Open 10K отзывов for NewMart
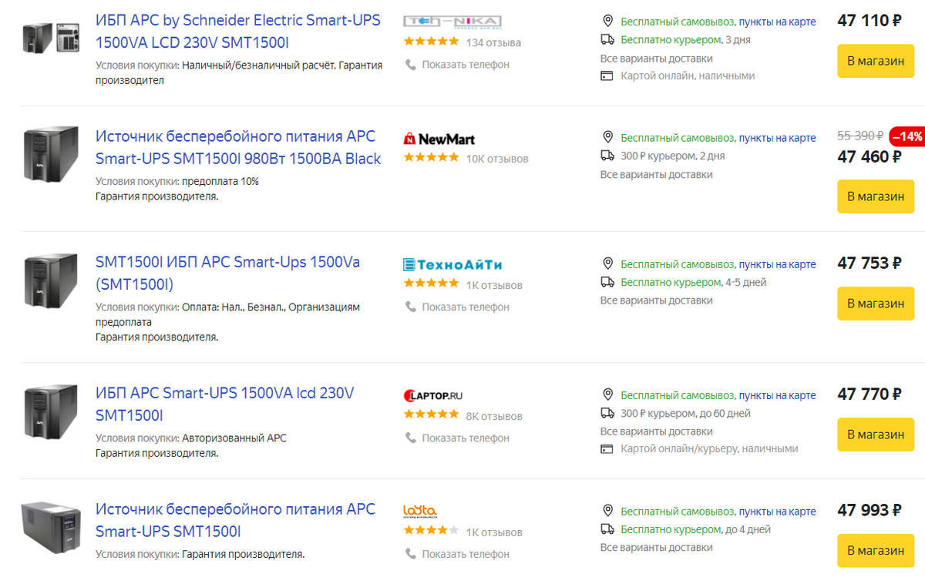Screen dimensions: 925x584 (497, 159)
